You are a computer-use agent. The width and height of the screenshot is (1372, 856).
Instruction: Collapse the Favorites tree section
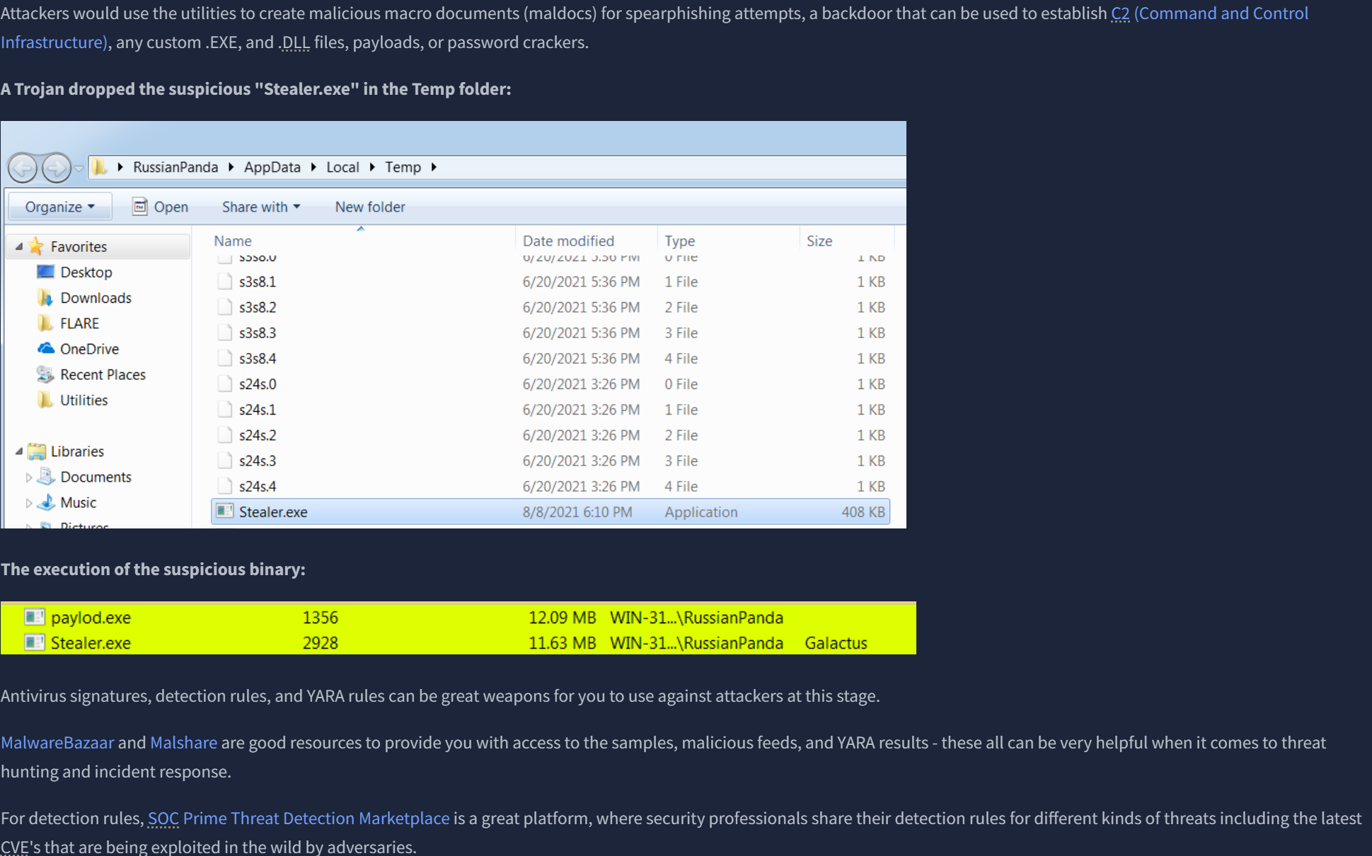pyautogui.click(x=19, y=246)
